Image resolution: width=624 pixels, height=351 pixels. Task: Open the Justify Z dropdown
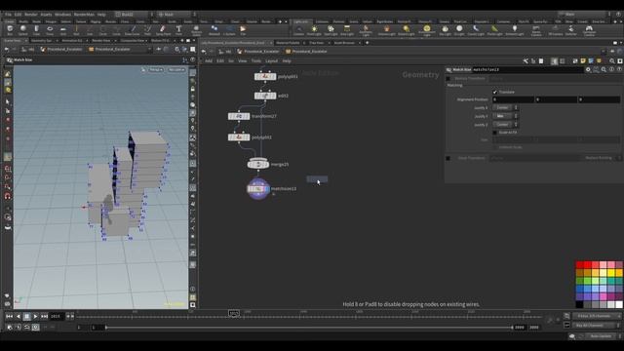[x=505, y=125]
